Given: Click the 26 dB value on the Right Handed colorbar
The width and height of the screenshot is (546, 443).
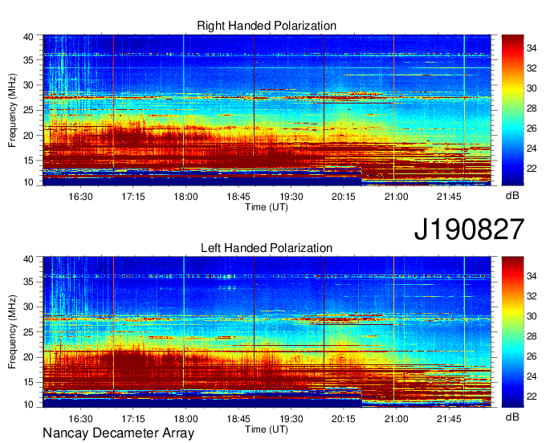Looking at the screenshot, I should point(532,128).
